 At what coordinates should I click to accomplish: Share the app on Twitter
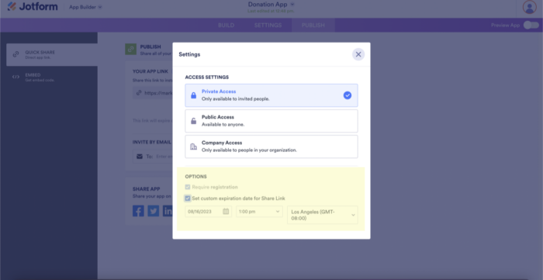click(154, 211)
